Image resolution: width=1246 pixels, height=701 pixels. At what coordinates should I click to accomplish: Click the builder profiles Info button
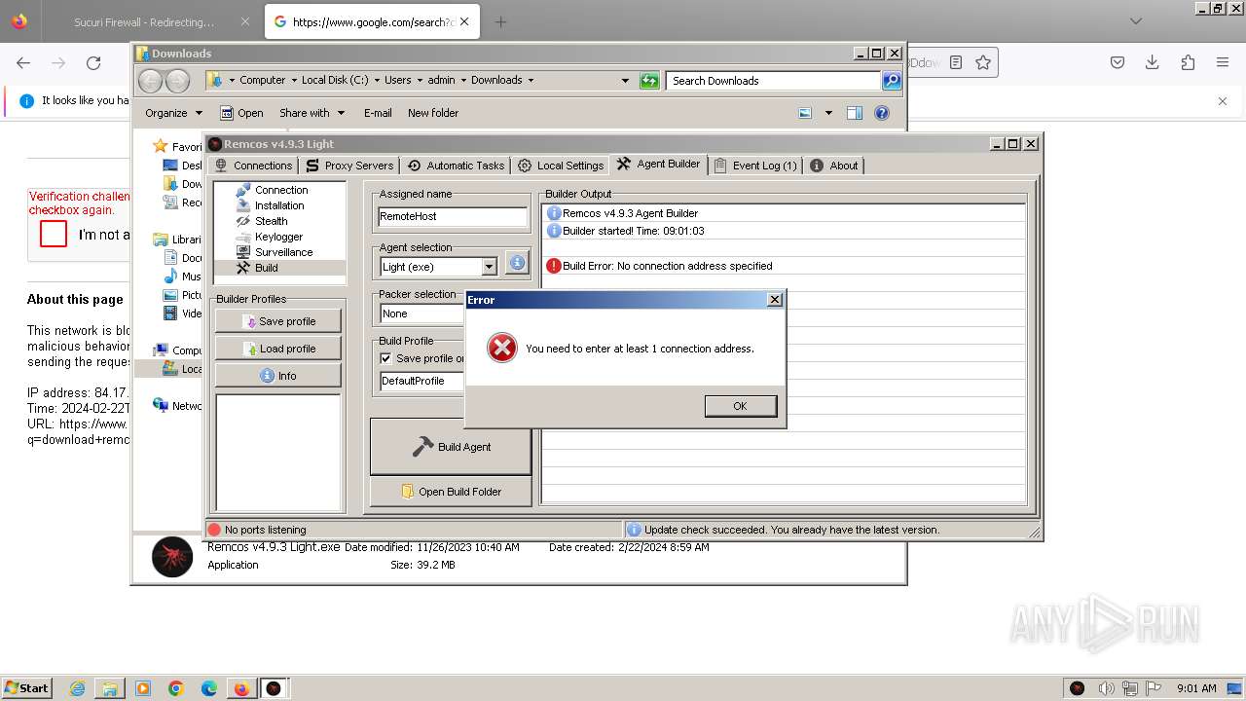coord(278,376)
